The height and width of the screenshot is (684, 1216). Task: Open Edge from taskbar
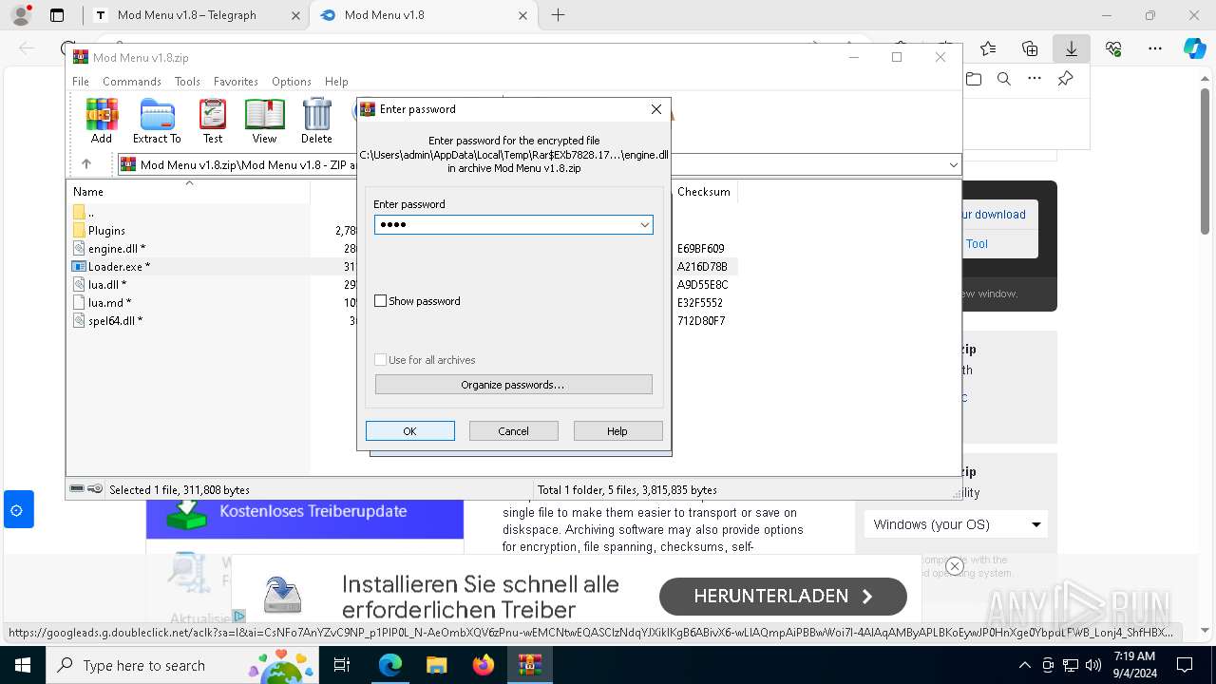390,665
